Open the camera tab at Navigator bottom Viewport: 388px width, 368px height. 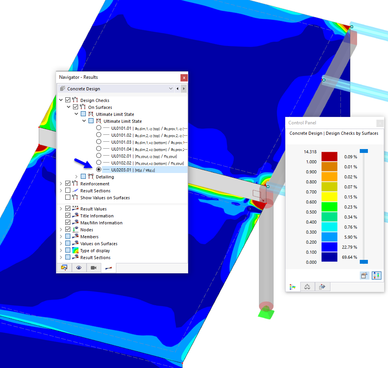click(94, 268)
